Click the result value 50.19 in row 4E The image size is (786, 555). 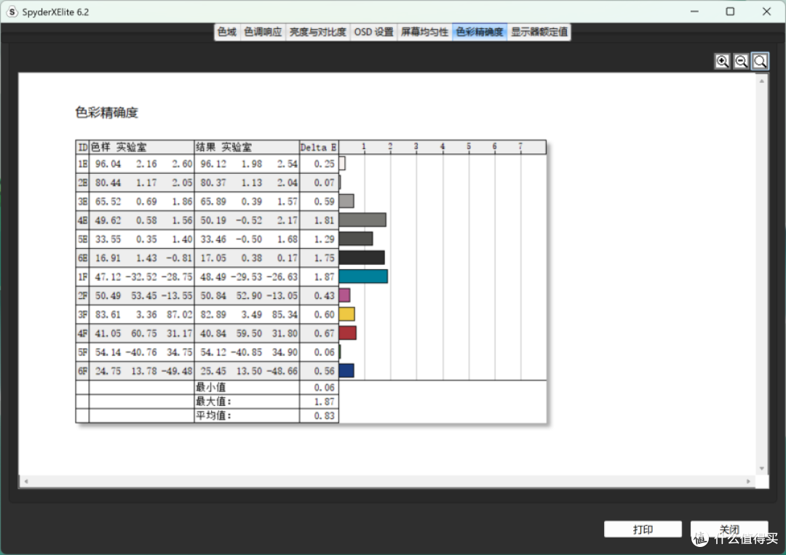213,220
